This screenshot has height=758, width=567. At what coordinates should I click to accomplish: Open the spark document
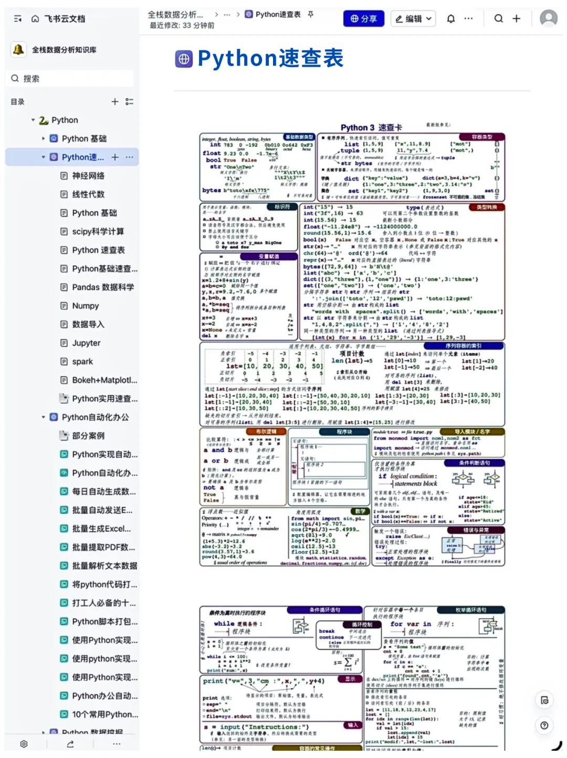pos(82,361)
